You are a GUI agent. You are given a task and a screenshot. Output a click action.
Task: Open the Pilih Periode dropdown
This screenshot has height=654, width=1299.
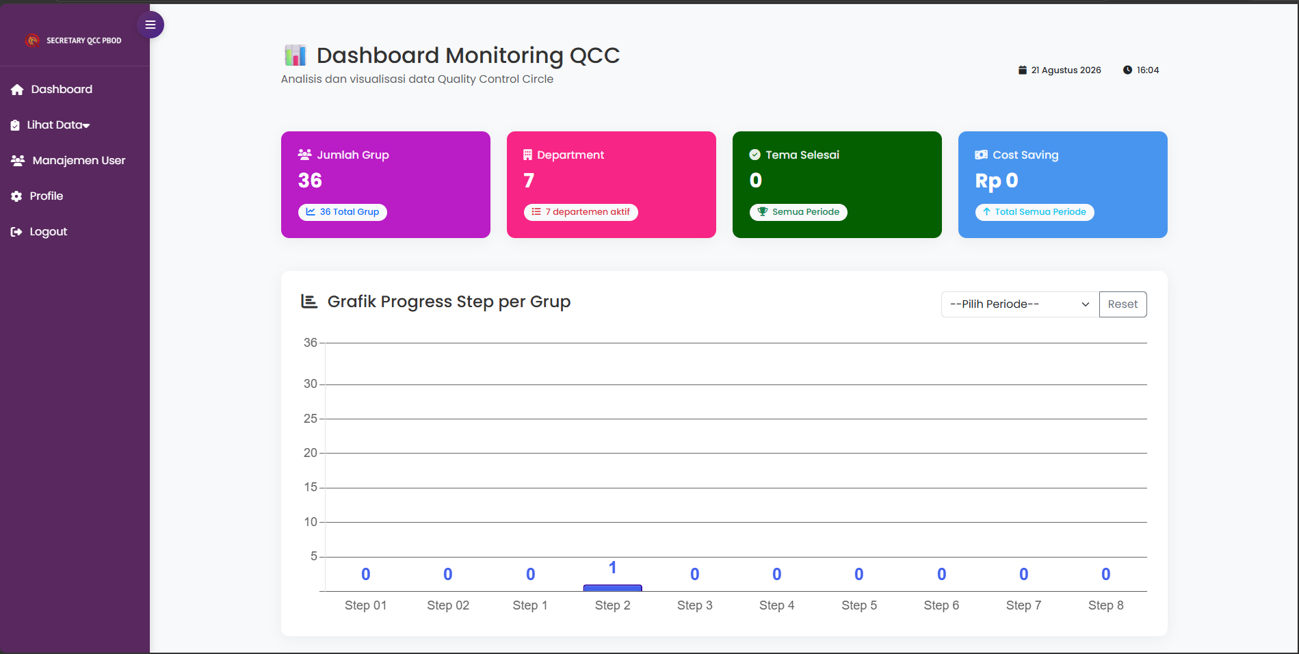click(1020, 304)
